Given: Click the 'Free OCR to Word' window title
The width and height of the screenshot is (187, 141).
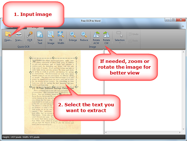Looking at the screenshot, I should tap(91, 21).
